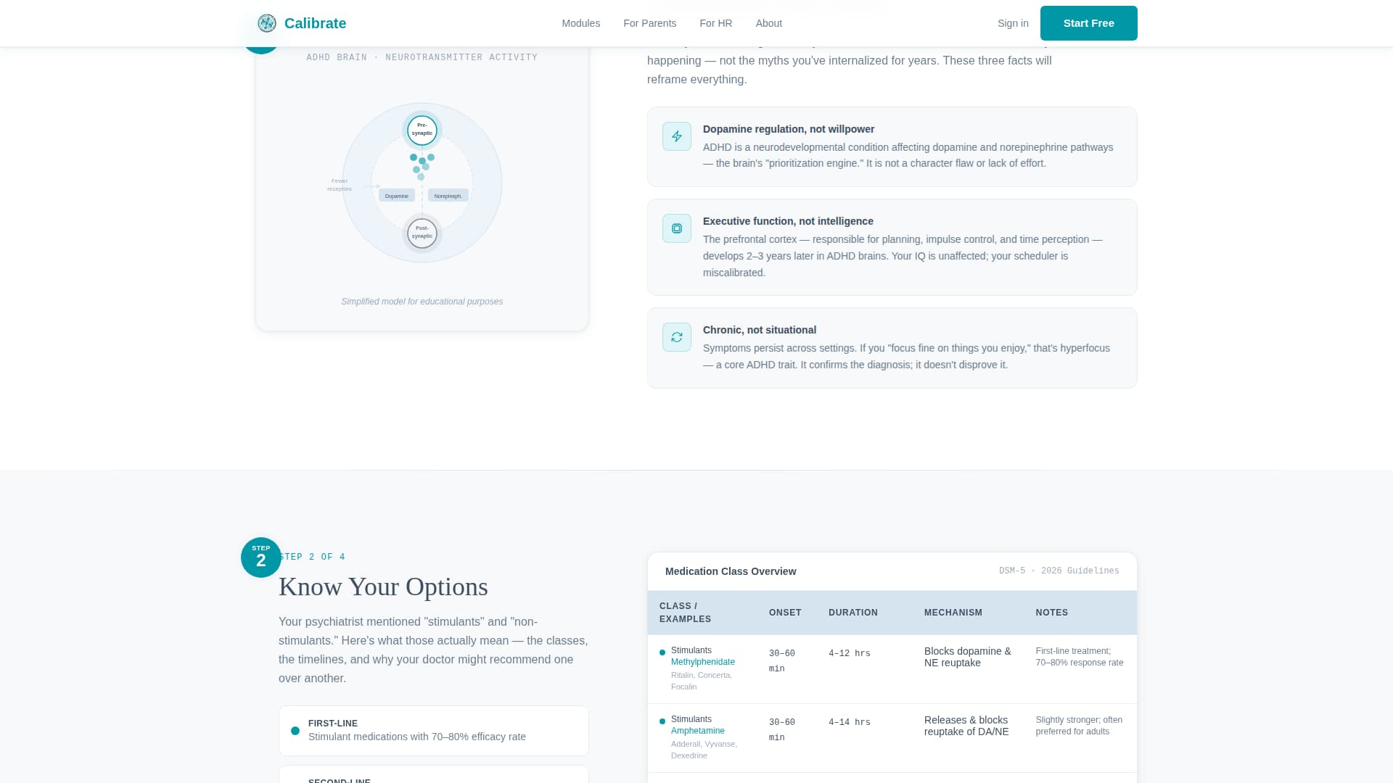
Task: Click the Medication Class Overview title
Action: (731, 571)
